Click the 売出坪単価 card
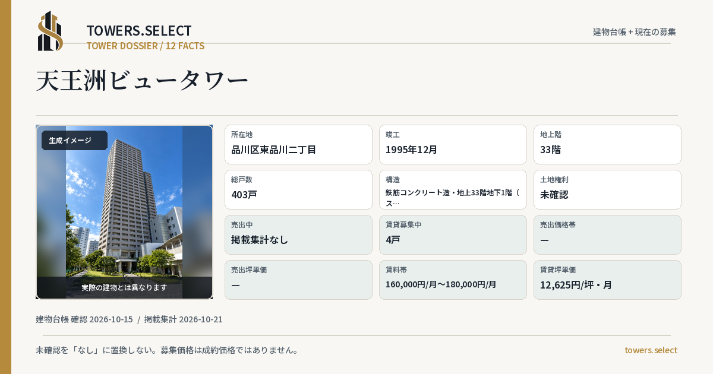This screenshot has height=374, width=713. [298, 280]
